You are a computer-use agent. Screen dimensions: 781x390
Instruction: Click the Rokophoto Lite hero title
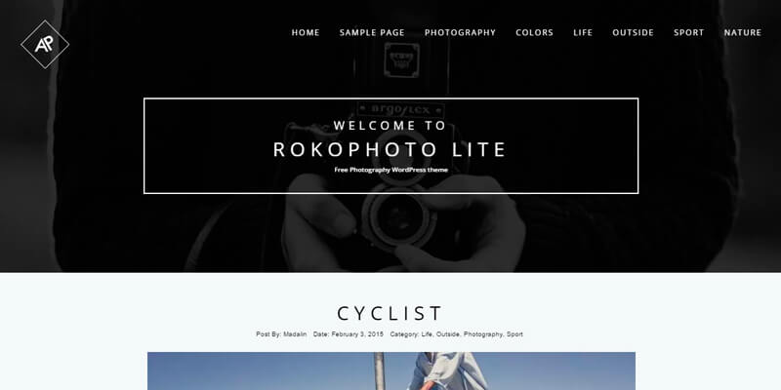[x=390, y=150]
